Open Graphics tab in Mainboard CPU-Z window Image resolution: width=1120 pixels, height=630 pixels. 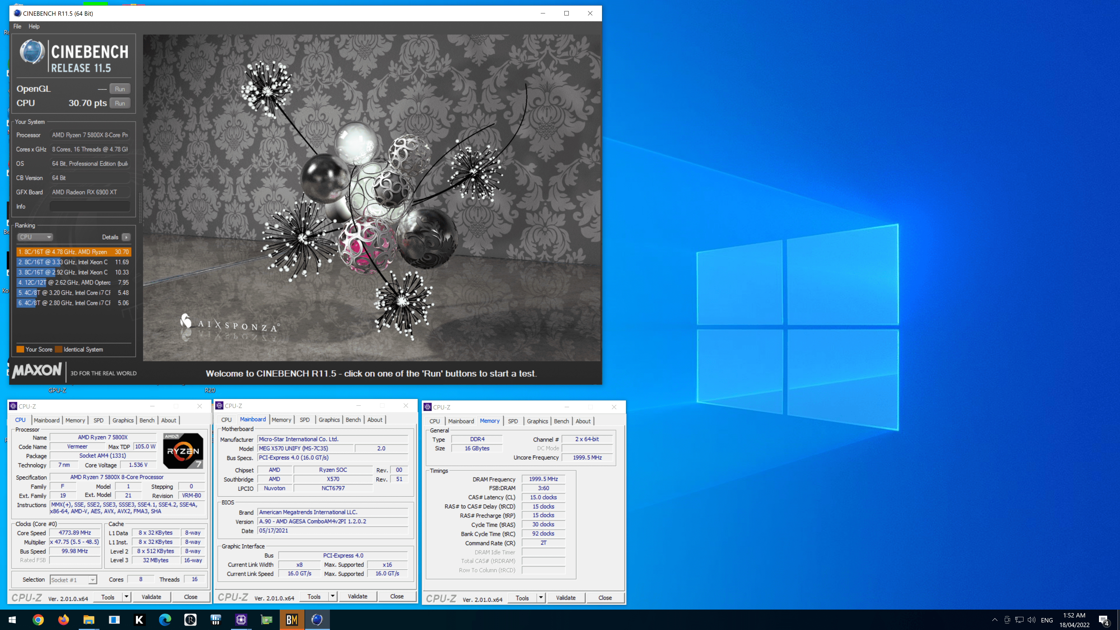click(329, 420)
